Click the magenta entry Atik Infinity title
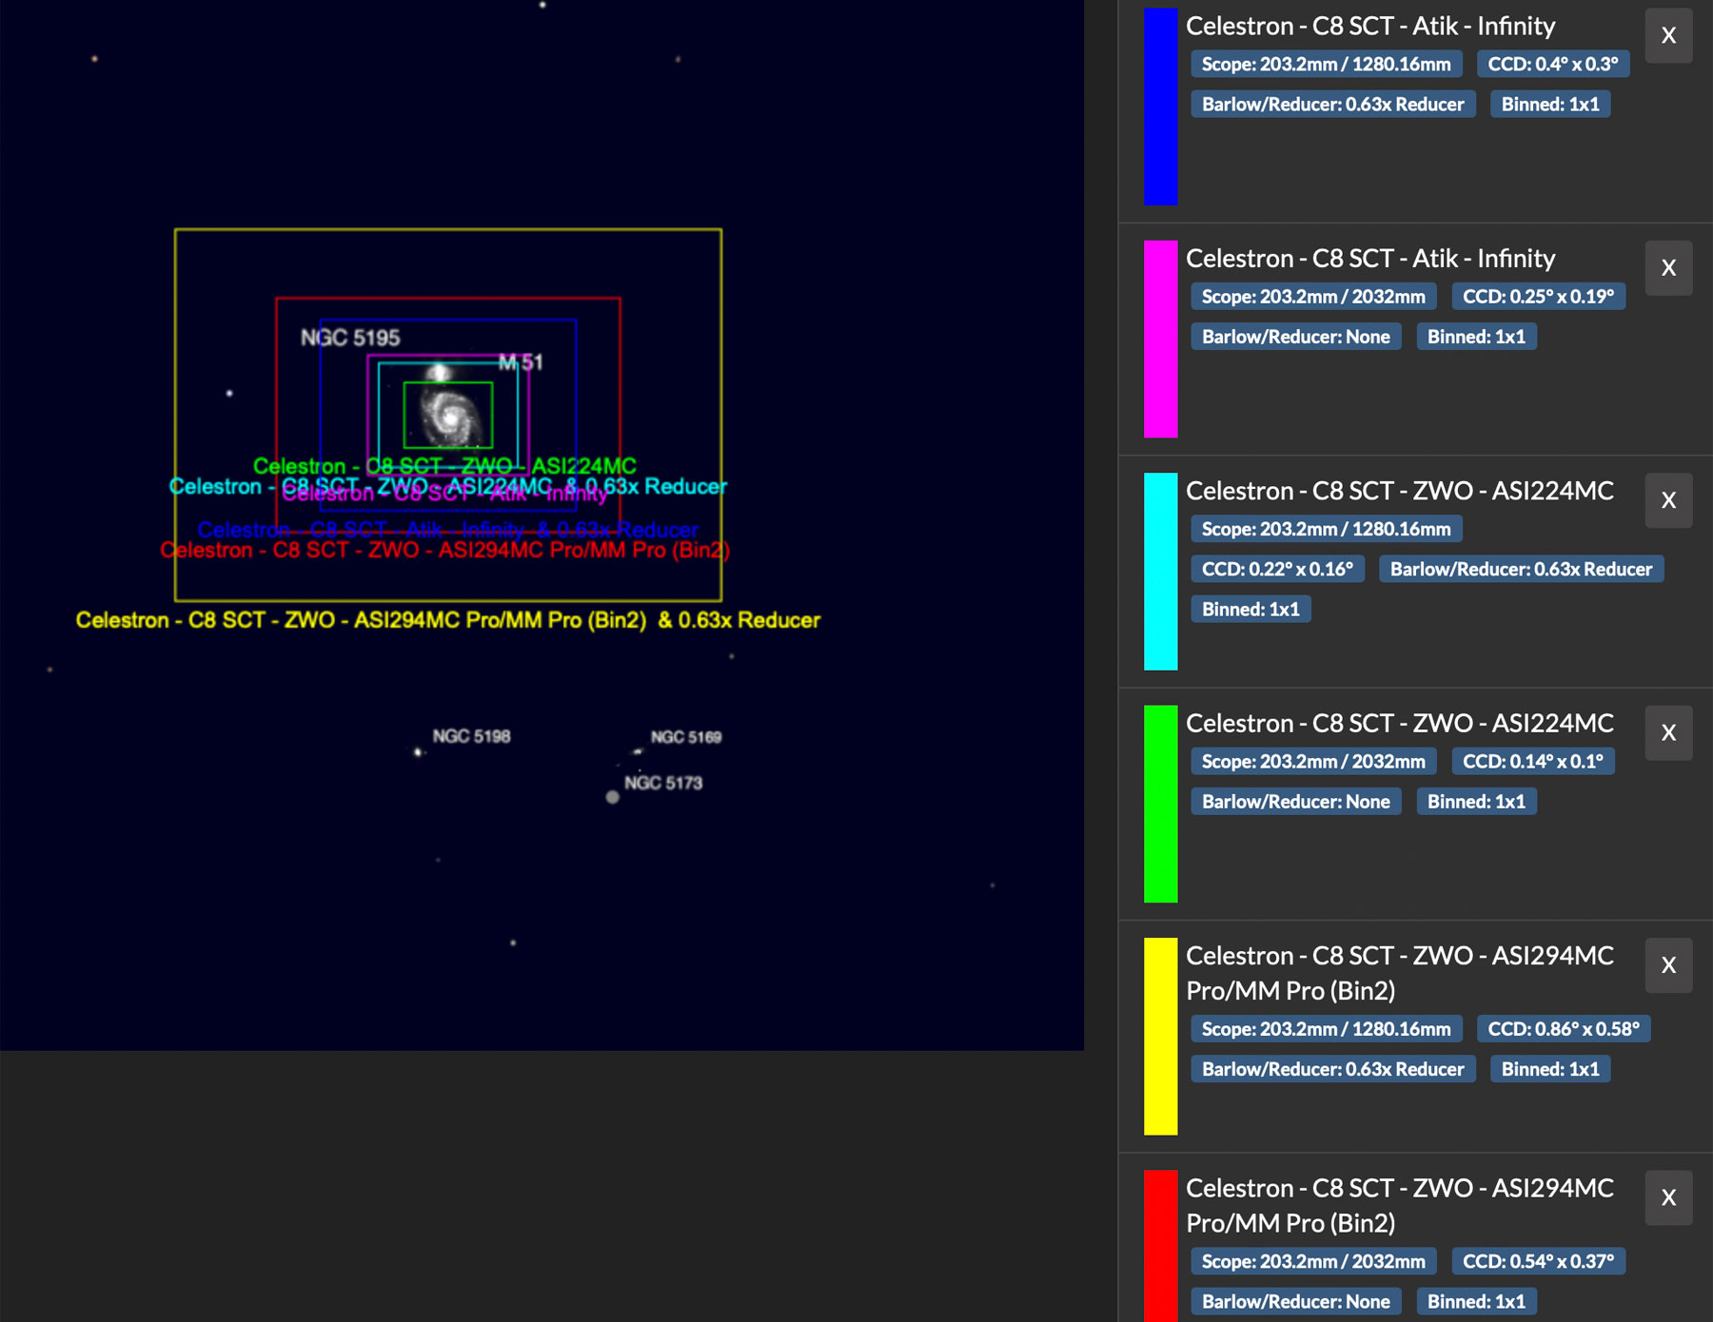This screenshot has width=1713, height=1322. coord(1370,259)
